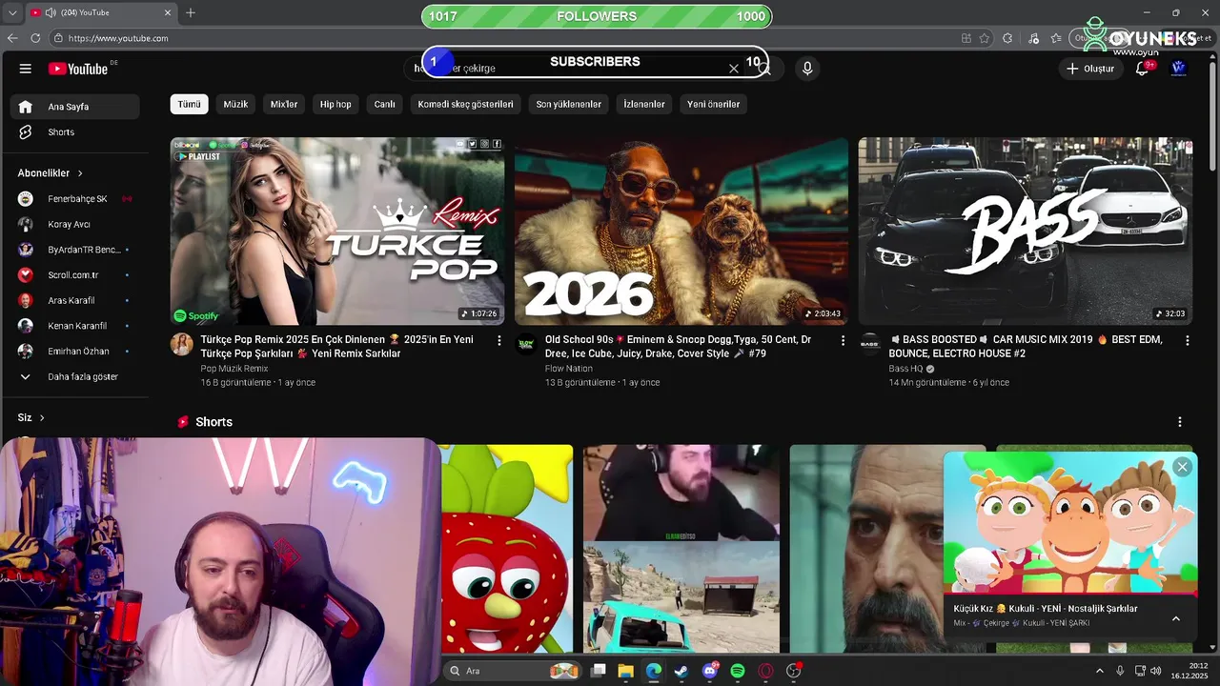
Task: Go to Ana Sayfa in sidebar
Action: [76, 107]
